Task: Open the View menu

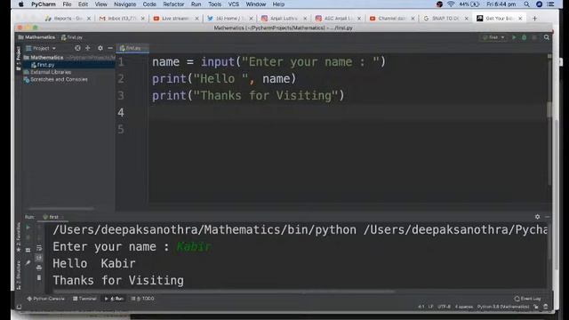Action: click(x=100, y=4)
